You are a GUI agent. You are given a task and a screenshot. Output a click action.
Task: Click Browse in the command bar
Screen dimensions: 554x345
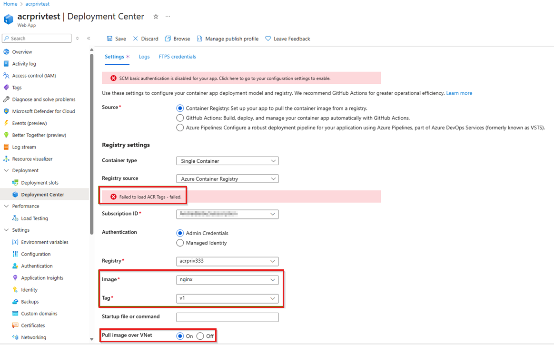(178, 39)
